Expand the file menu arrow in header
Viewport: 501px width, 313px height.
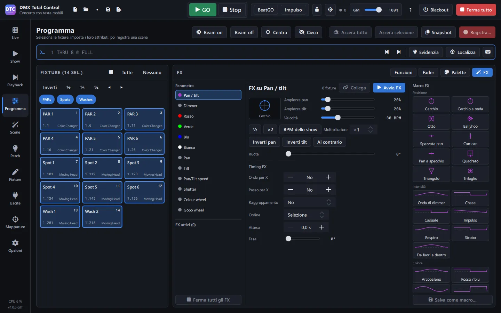click(x=97, y=10)
